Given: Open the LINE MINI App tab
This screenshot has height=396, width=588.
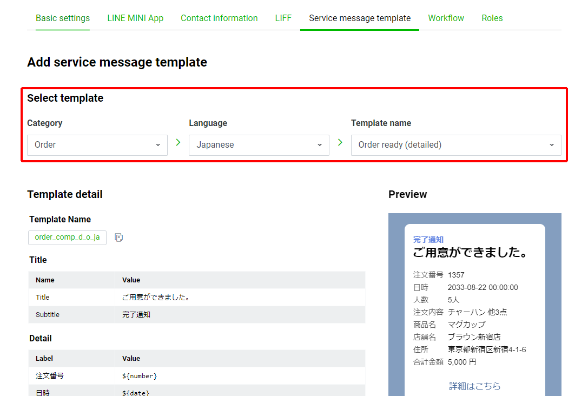Looking at the screenshot, I should click(x=135, y=18).
